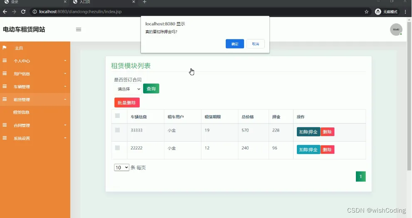Click the site info icon in address bar

click(x=35, y=12)
